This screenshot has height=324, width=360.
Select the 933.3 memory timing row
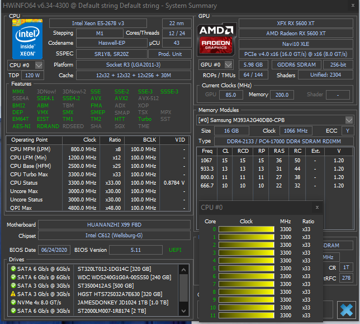[275, 168]
